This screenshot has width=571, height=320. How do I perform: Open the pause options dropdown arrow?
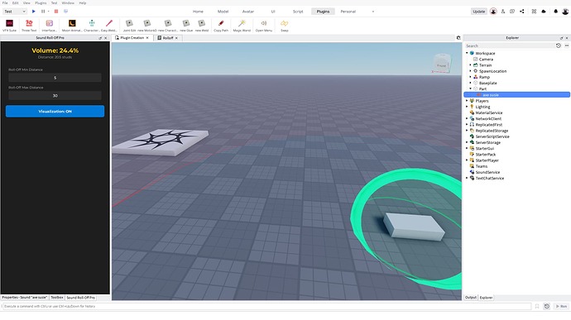point(49,12)
